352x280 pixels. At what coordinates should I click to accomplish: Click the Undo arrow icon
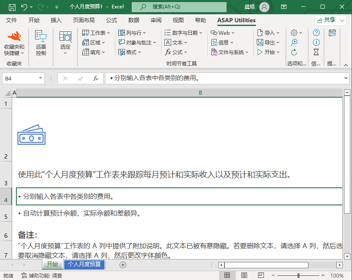coord(24,7)
